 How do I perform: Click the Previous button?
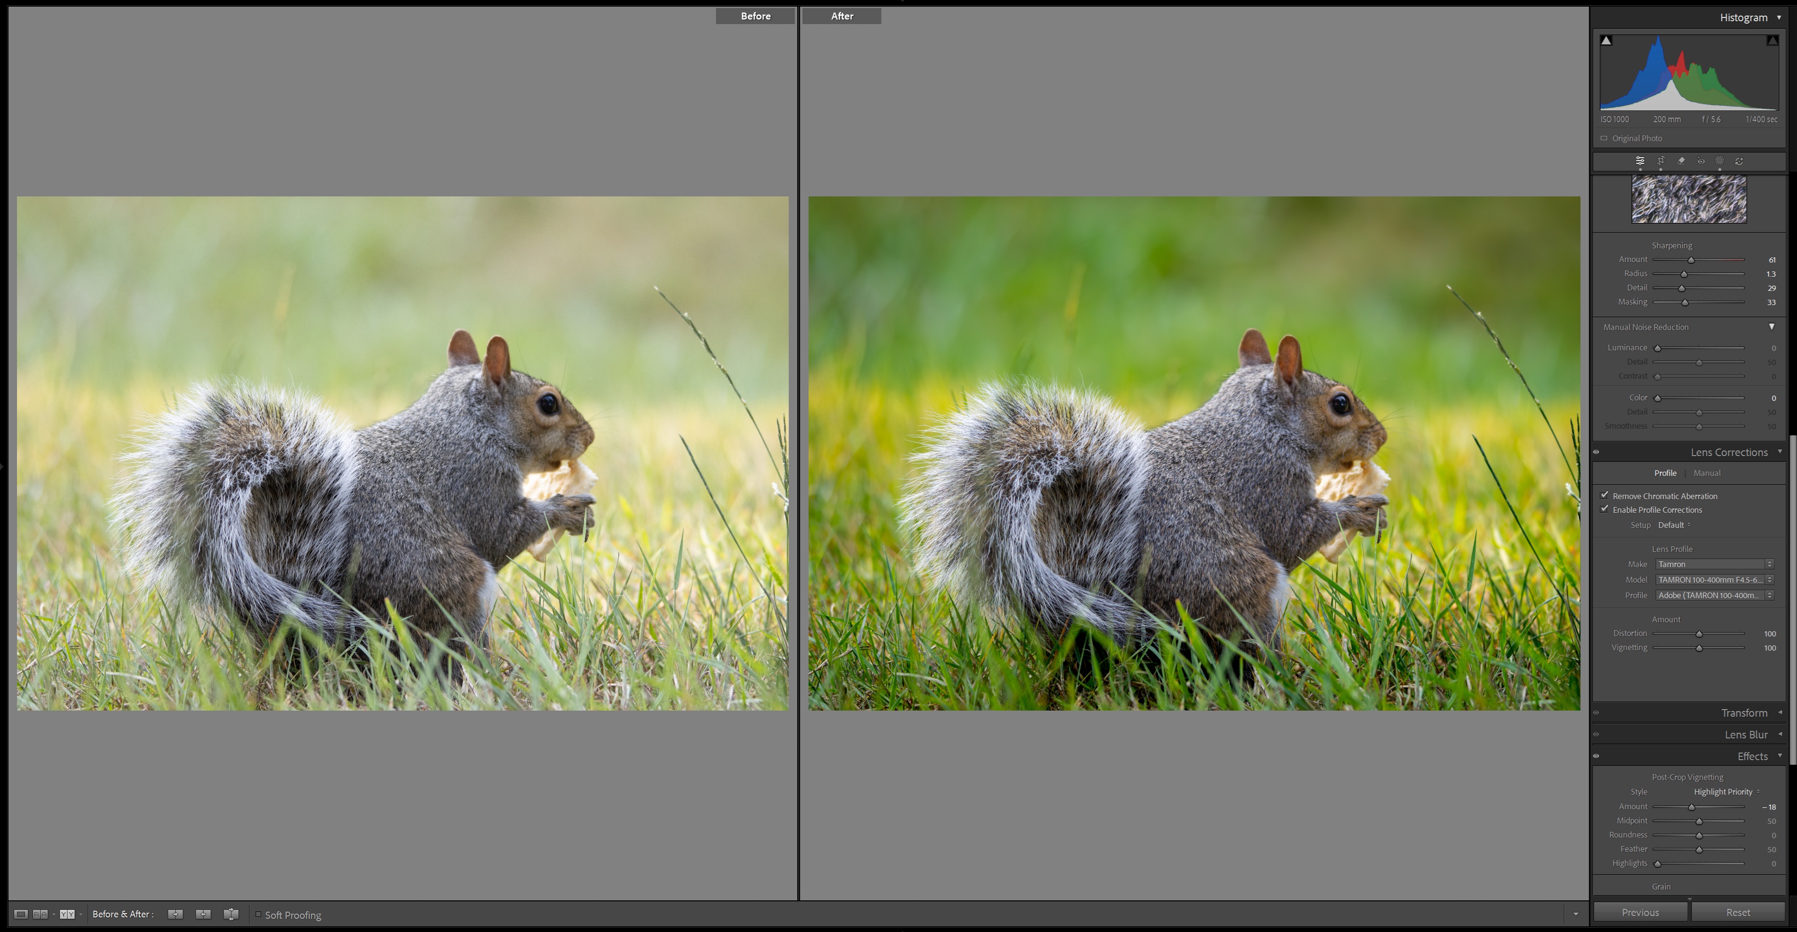click(x=1640, y=912)
